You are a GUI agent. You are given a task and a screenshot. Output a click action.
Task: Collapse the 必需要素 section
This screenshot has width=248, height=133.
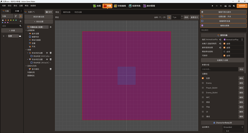coord(26,30)
